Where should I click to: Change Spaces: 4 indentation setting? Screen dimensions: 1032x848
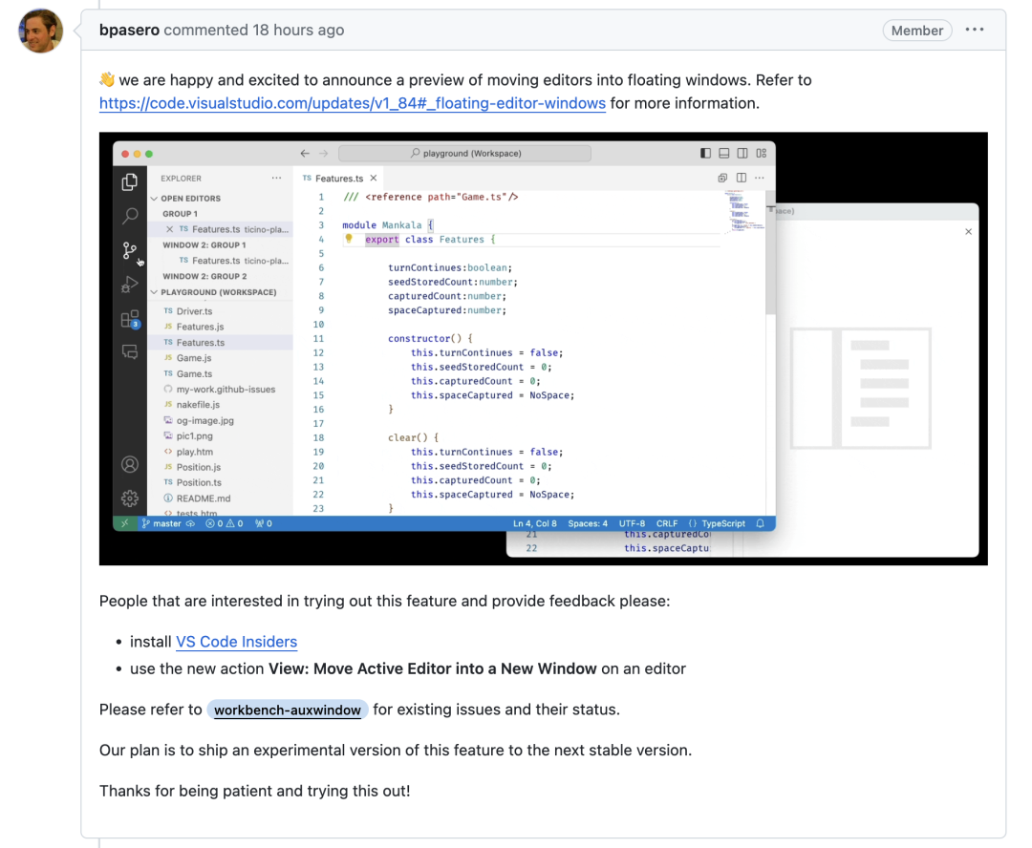[x=588, y=523]
